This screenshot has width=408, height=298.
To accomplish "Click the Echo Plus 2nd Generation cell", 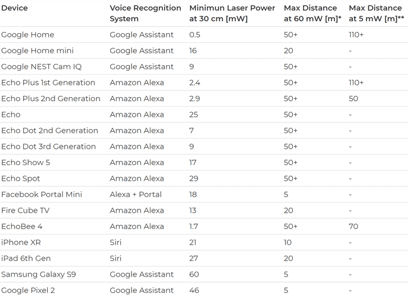I will point(51,99).
